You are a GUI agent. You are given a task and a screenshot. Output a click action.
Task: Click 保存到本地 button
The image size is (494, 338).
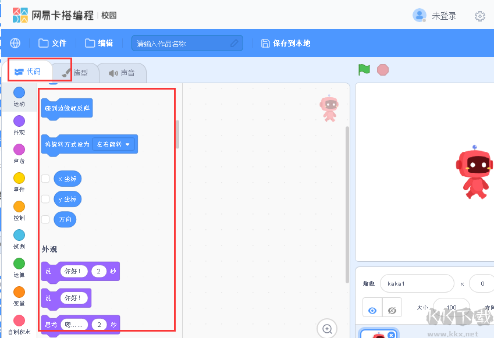pos(286,43)
